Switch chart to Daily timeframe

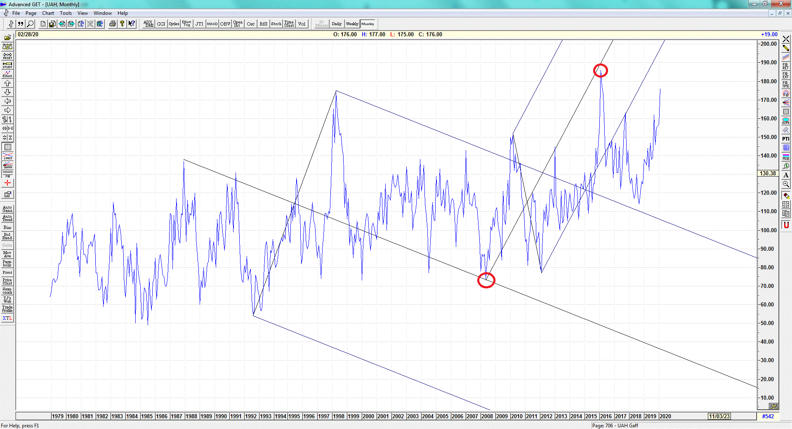(x=337, y=24)
